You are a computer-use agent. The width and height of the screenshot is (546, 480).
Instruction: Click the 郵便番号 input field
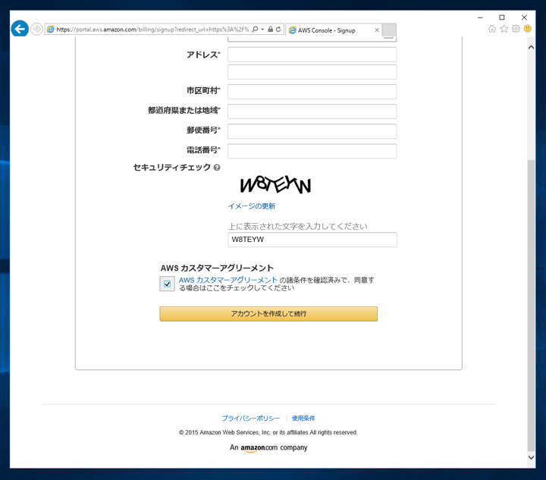coord(312,131)
